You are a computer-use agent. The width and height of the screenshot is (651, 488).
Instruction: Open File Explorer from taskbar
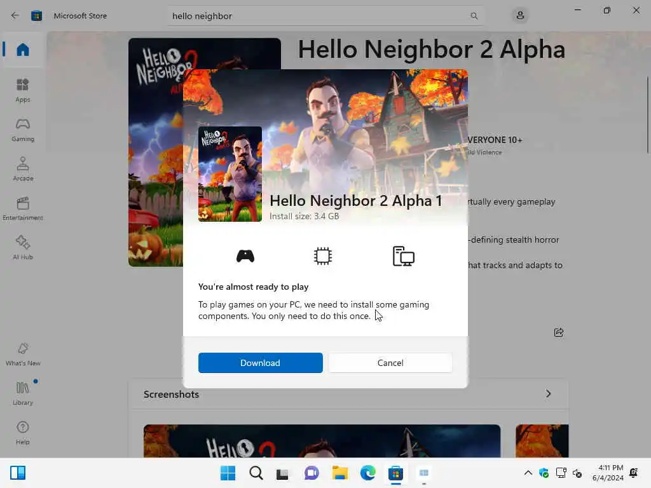click(339, 473)
